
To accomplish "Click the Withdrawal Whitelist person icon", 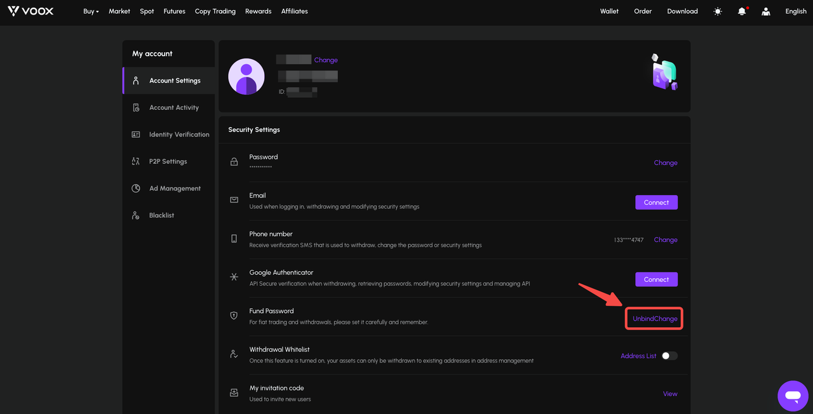I will [234, 354].
